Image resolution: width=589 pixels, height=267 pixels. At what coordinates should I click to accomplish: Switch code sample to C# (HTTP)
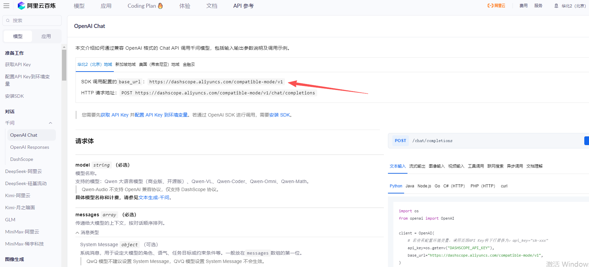click(x=454, y=186)
